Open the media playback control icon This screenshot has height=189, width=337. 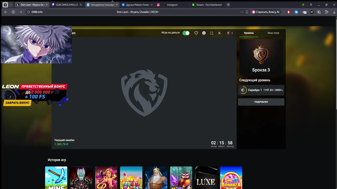click(319, 12)
